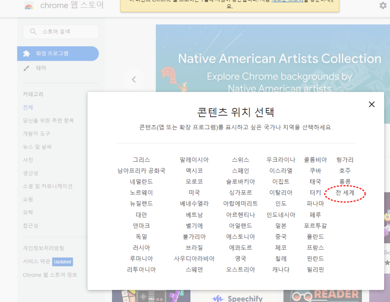Click the Chrome Web Store rainbow logo

click(29, 5)
